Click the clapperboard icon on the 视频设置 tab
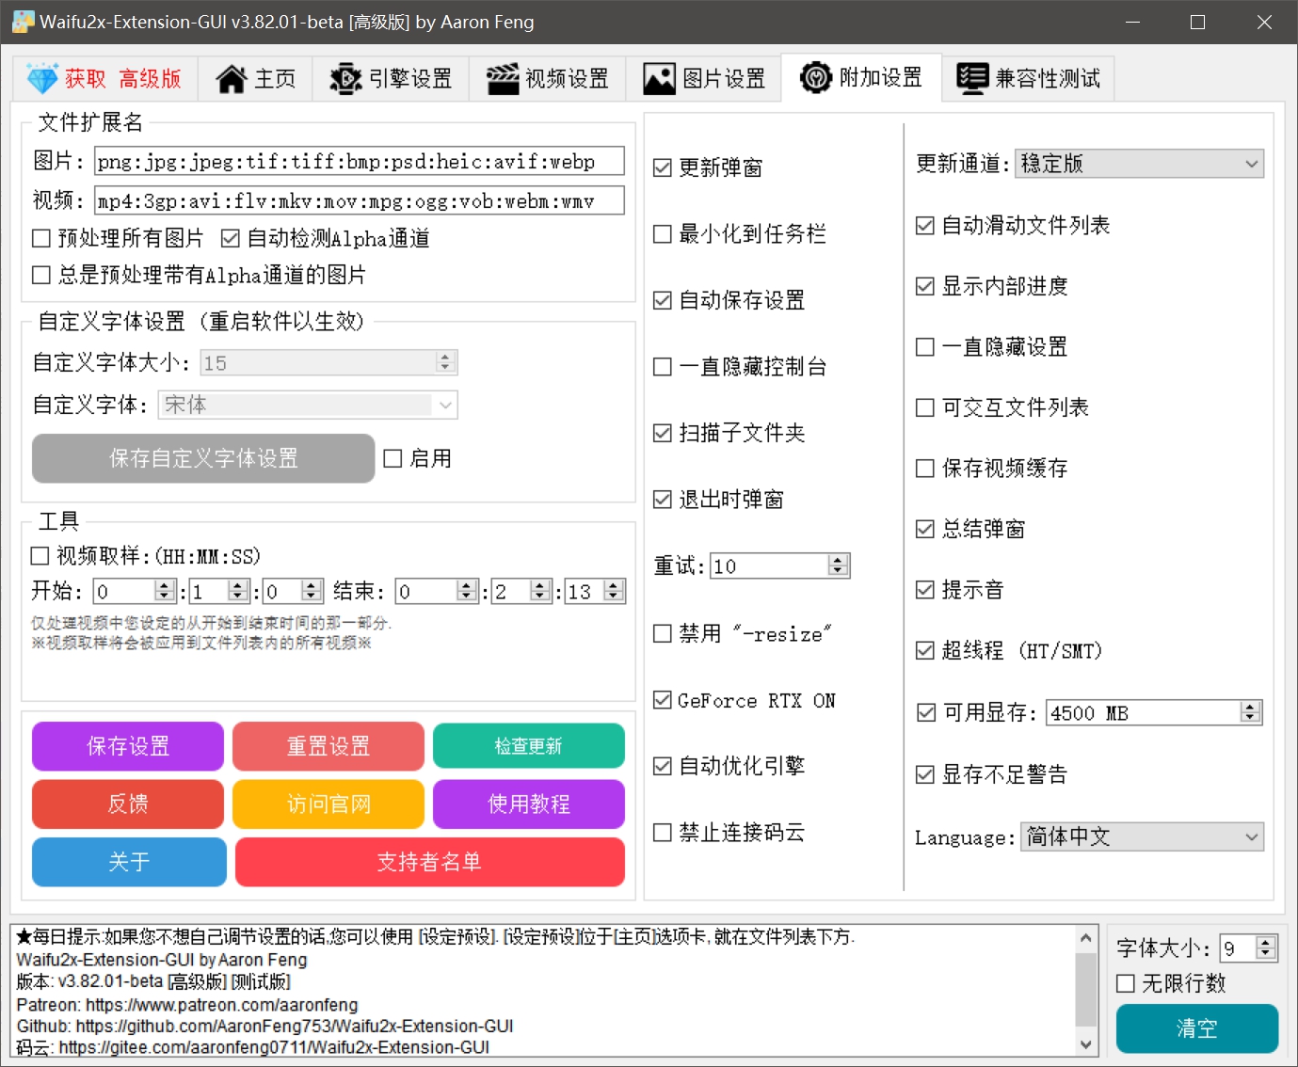This screenshot has height=1067, width=1298. [503, 79]
